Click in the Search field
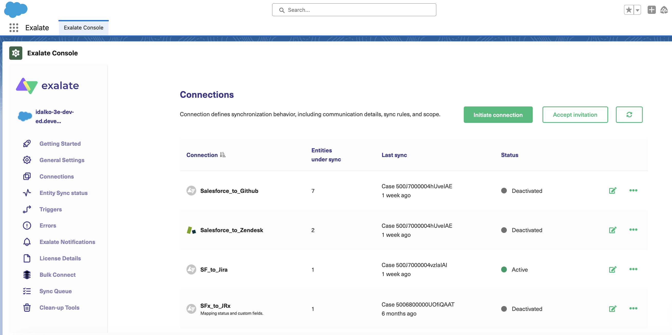Screen dimensions: 672x335 (354, 10)
